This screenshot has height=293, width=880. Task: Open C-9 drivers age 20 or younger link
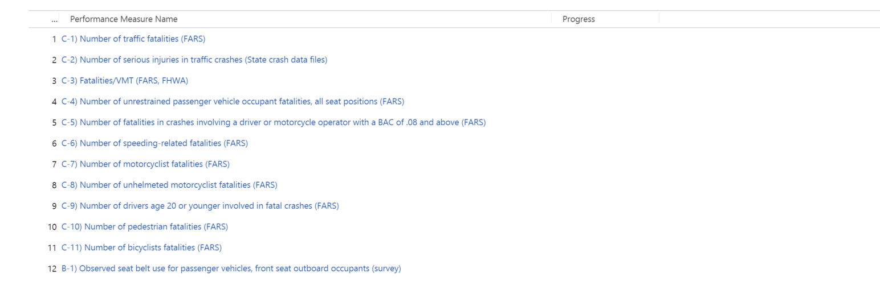200,206
